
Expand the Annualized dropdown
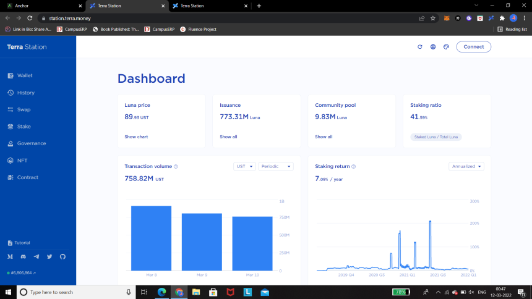click(466, 166)
